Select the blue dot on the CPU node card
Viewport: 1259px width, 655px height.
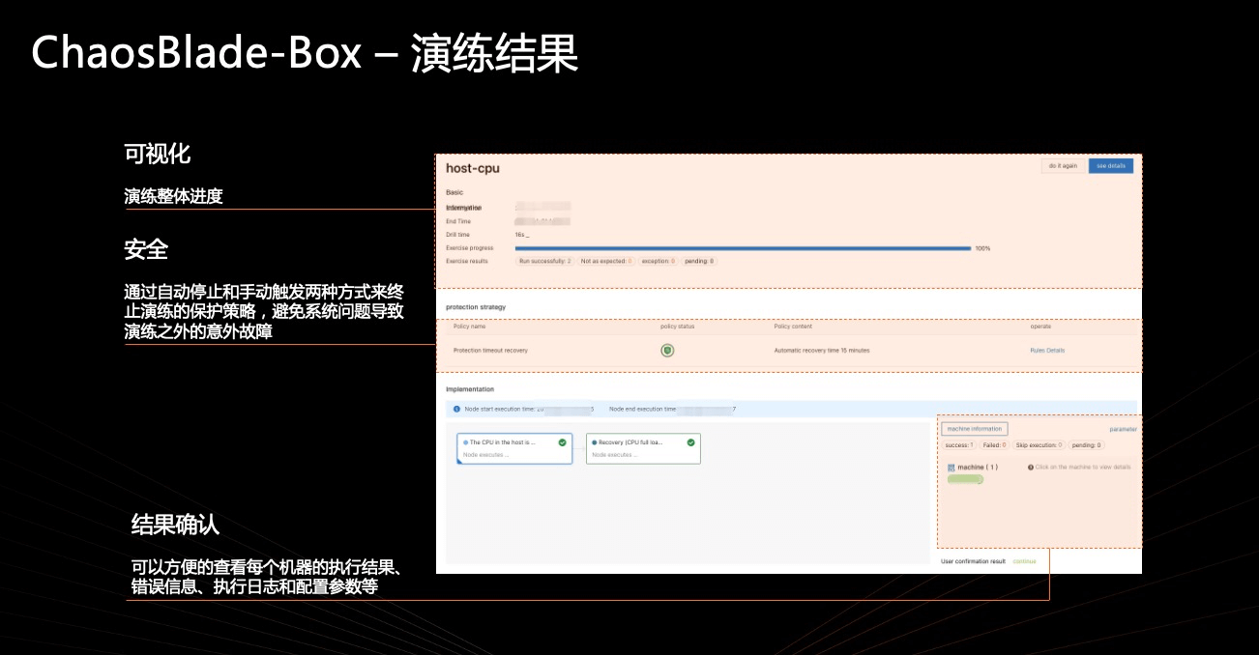tap(465, 442)
